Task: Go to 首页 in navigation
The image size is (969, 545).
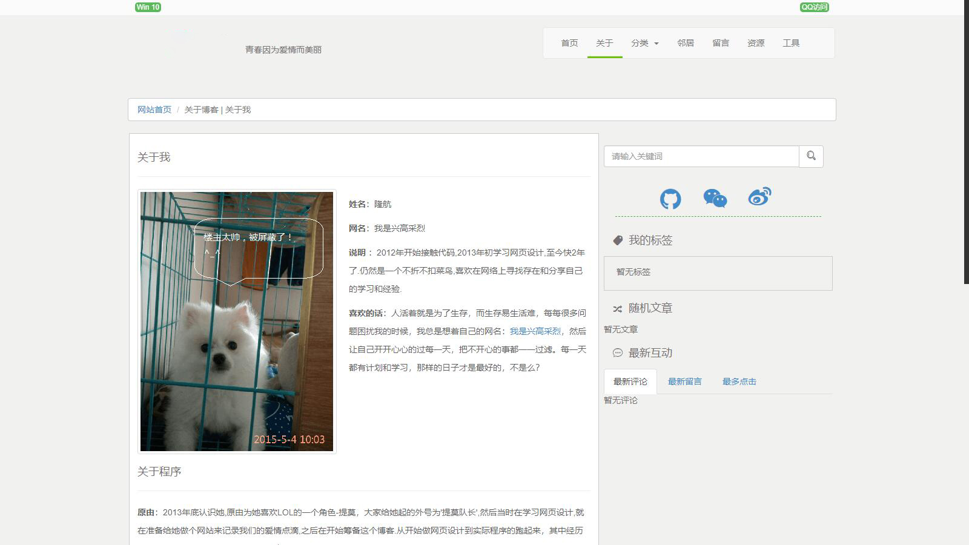Action: [x=569, y=43]
